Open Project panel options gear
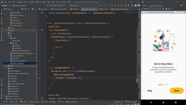Viewport: 186px width, 105px height. pyautogui.click(x=33, y=9)
